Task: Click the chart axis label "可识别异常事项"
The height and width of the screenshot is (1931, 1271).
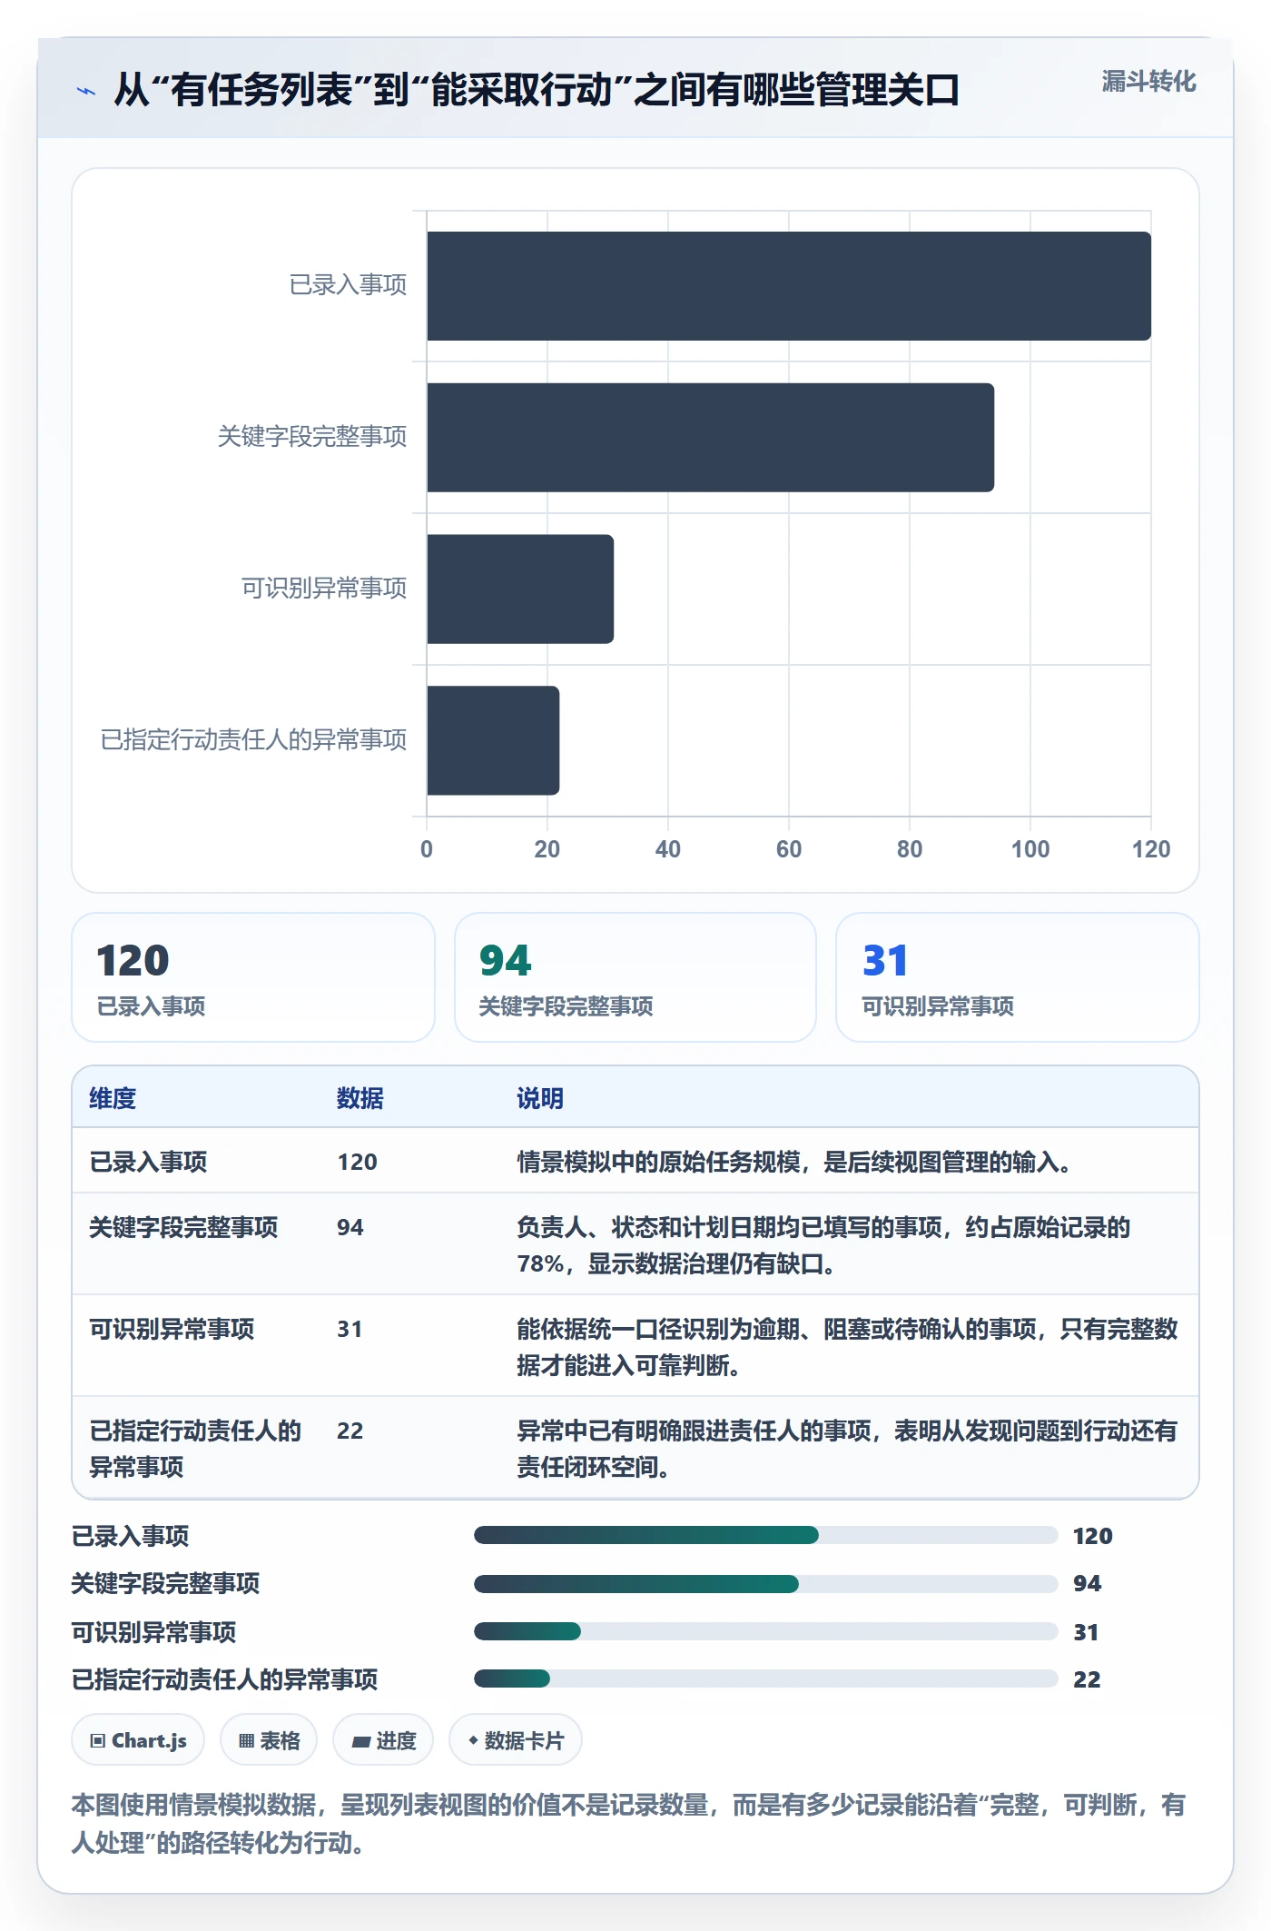Action: (324, 589)
